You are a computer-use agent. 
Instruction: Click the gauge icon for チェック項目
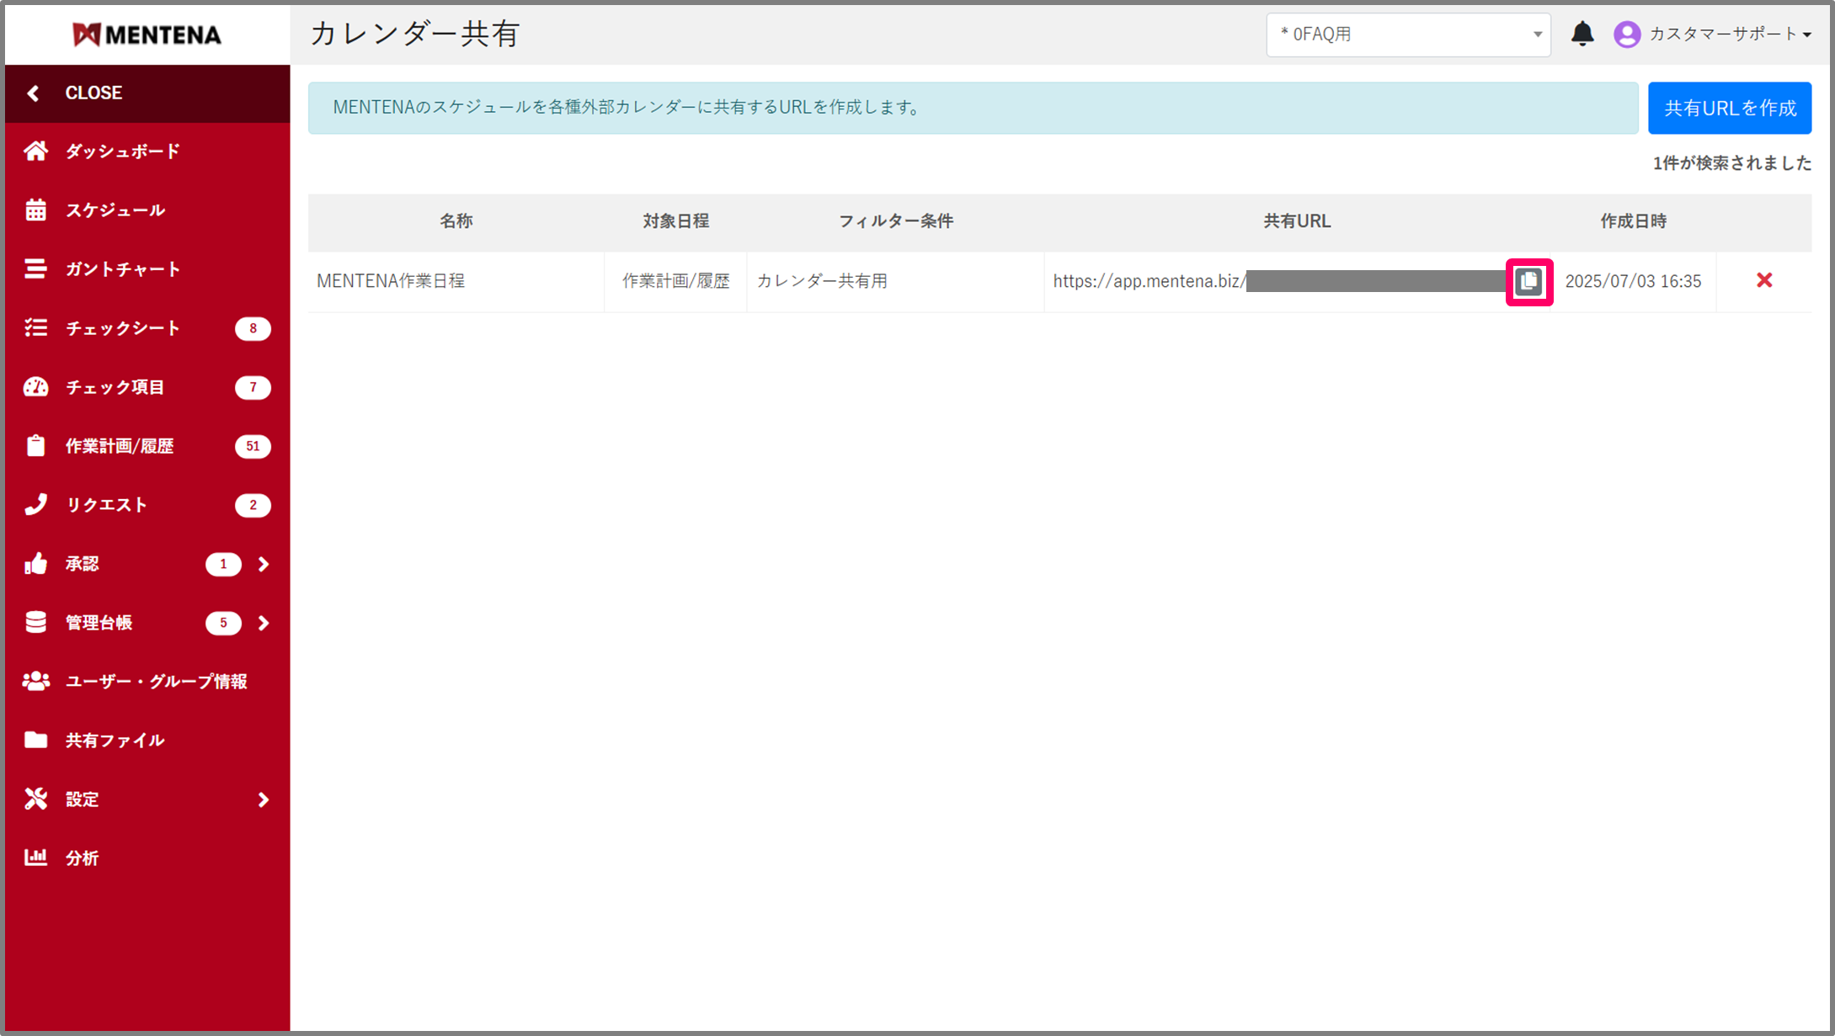point(35,387)
